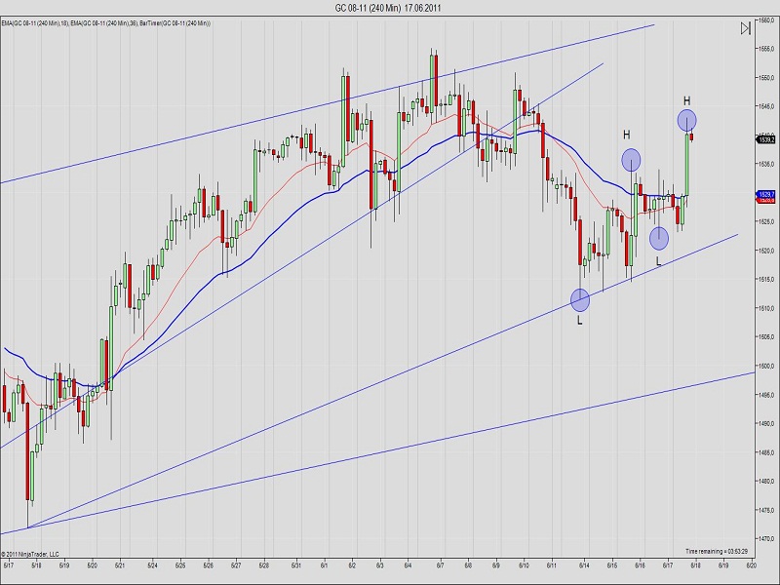Click the 1500.0 price axis label
Image resolution: width=780 pixels, height=585 pixels.
[x=766, y=367]
